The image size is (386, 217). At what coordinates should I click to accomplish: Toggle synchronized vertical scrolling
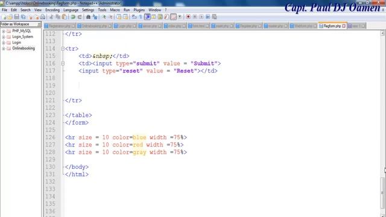(119, 17)
